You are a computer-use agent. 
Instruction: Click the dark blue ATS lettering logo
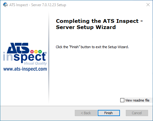(18, 48)
